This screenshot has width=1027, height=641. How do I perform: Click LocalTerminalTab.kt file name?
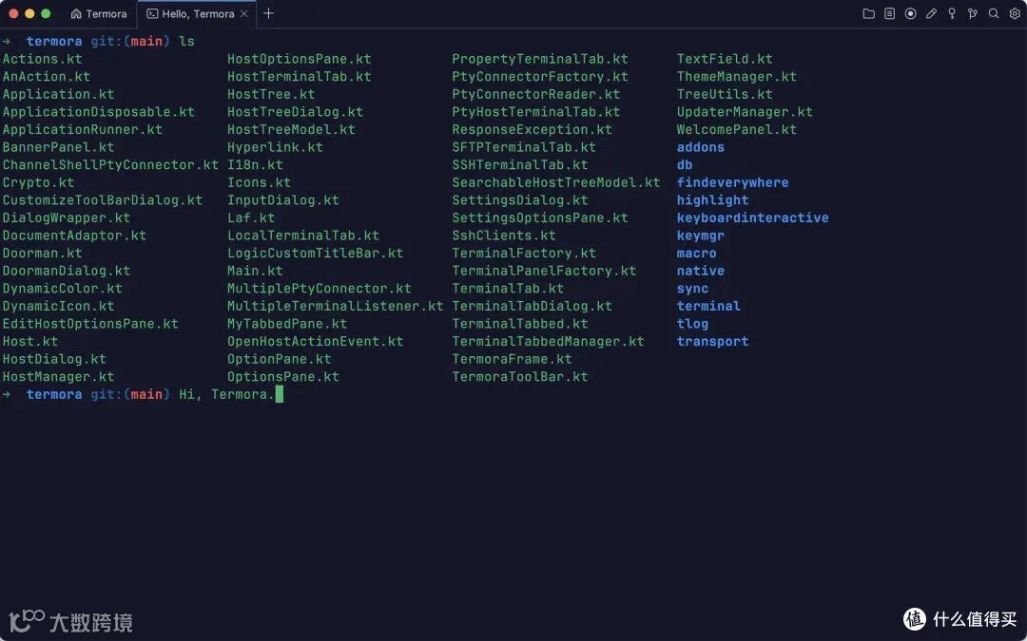point(303,236)
